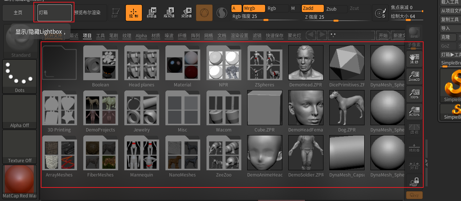
Task: Click the Zoom2D icon
Action: click(x=414, y=77)
